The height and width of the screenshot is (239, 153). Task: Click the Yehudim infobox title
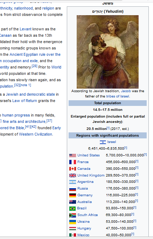pyautogui.click(x=108, y=11)
